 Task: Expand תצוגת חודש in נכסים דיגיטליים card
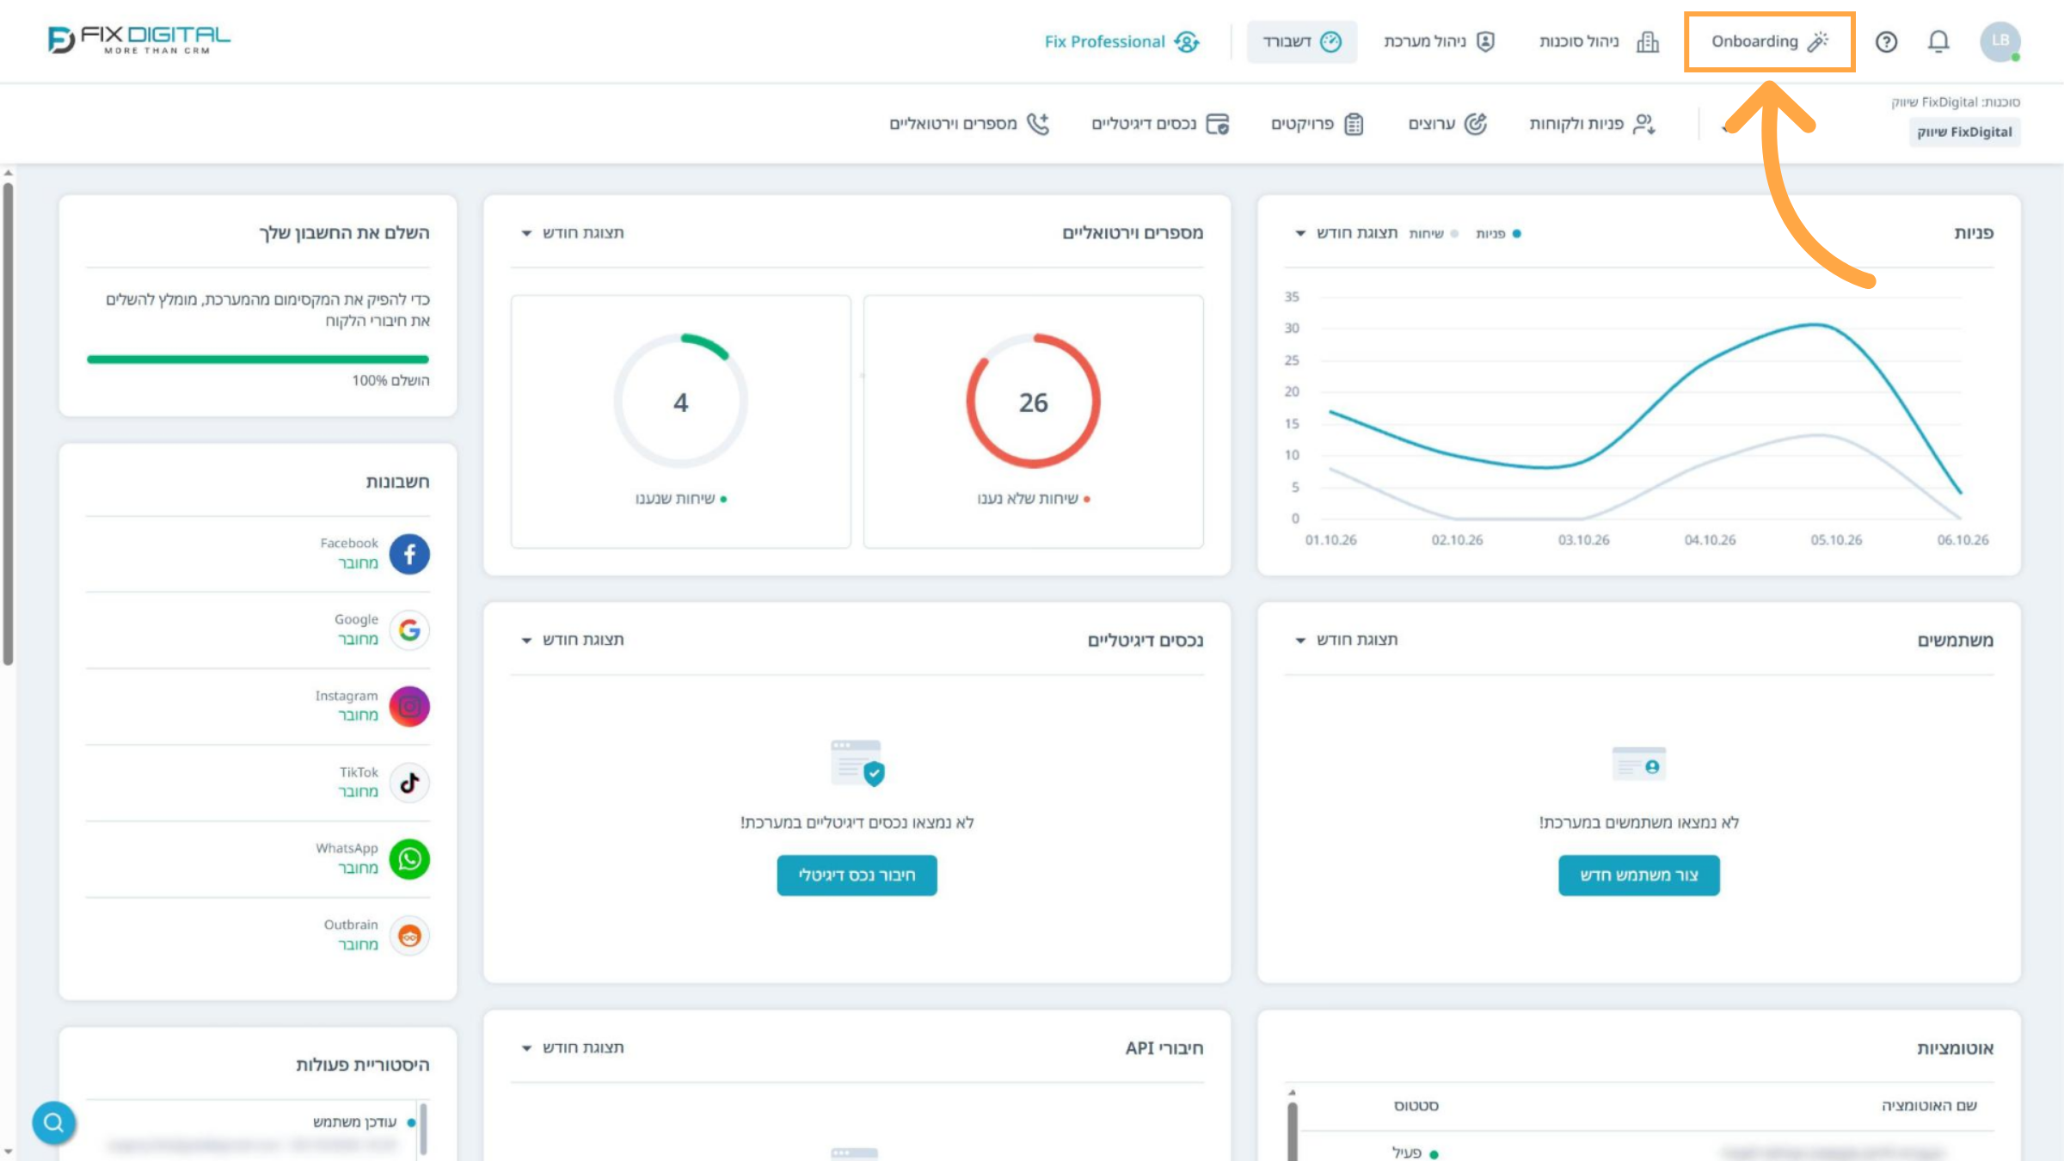pyautogui.click(x=572, y=640)
